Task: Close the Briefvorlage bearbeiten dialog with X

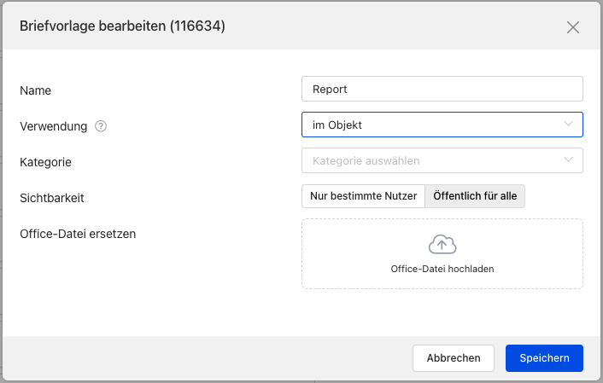Action: click(572, 27)
